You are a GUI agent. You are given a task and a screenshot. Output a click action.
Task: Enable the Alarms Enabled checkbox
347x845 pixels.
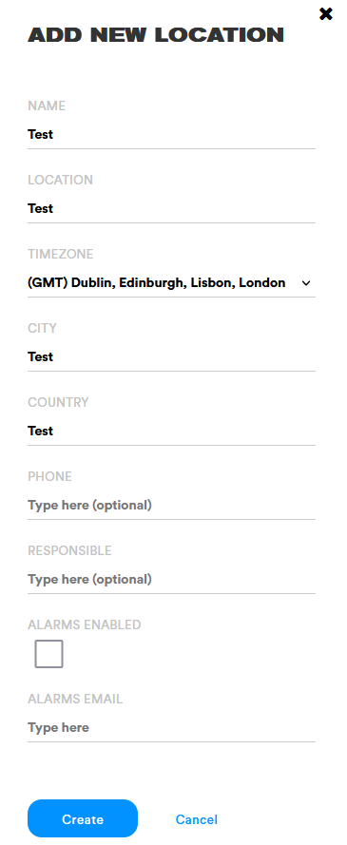click(49, 654)
